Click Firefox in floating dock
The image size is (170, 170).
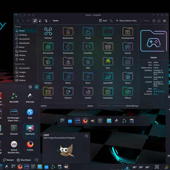[85, 121]
